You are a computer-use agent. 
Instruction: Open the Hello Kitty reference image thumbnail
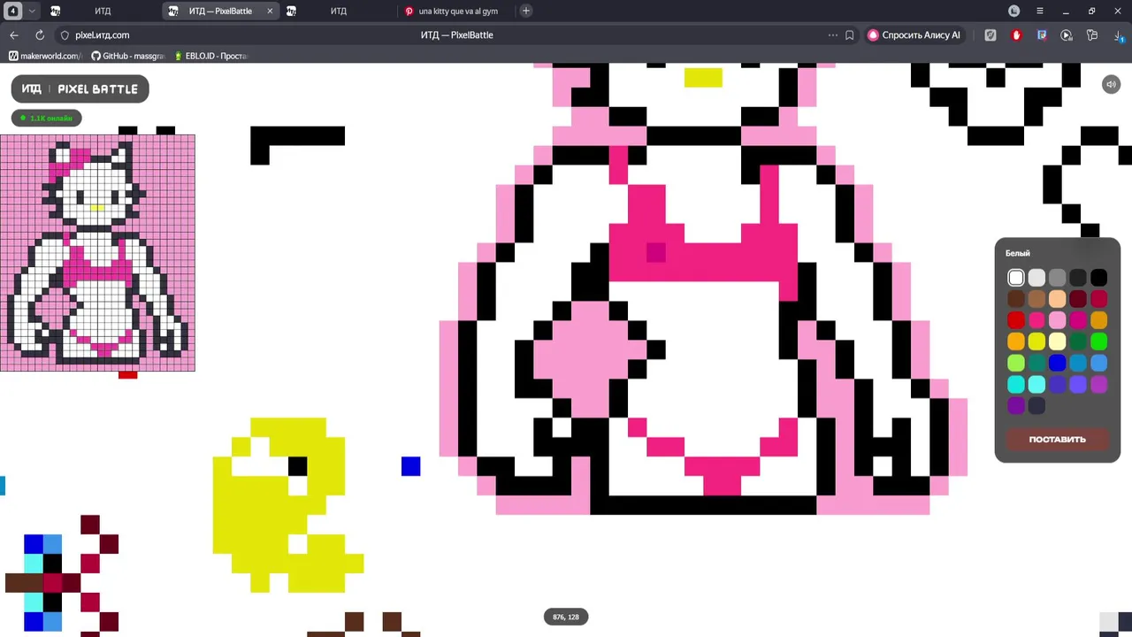97,253
